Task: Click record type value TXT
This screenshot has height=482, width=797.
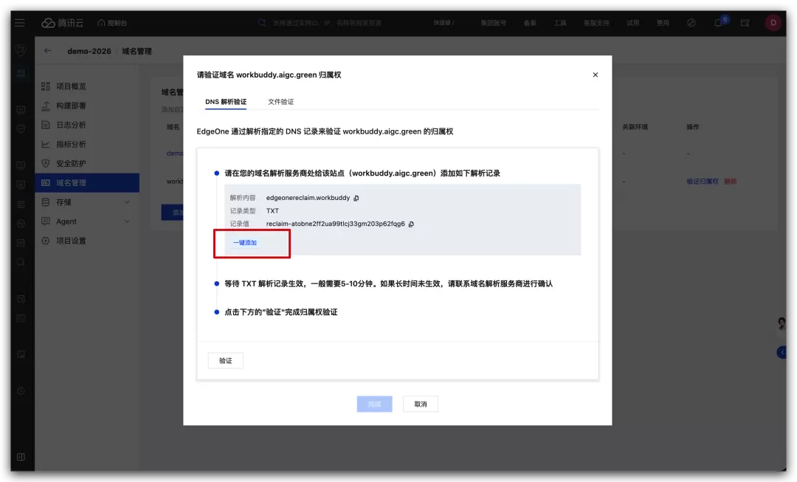Action: (272, 210)
